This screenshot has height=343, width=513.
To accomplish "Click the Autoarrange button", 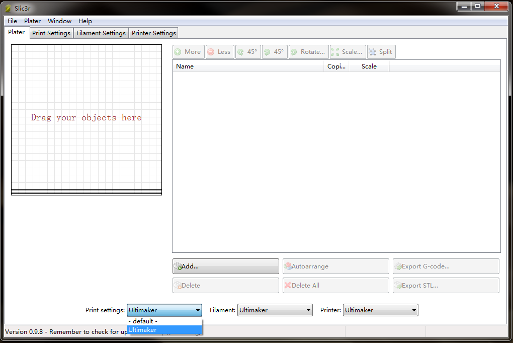I will pos(335,266).
